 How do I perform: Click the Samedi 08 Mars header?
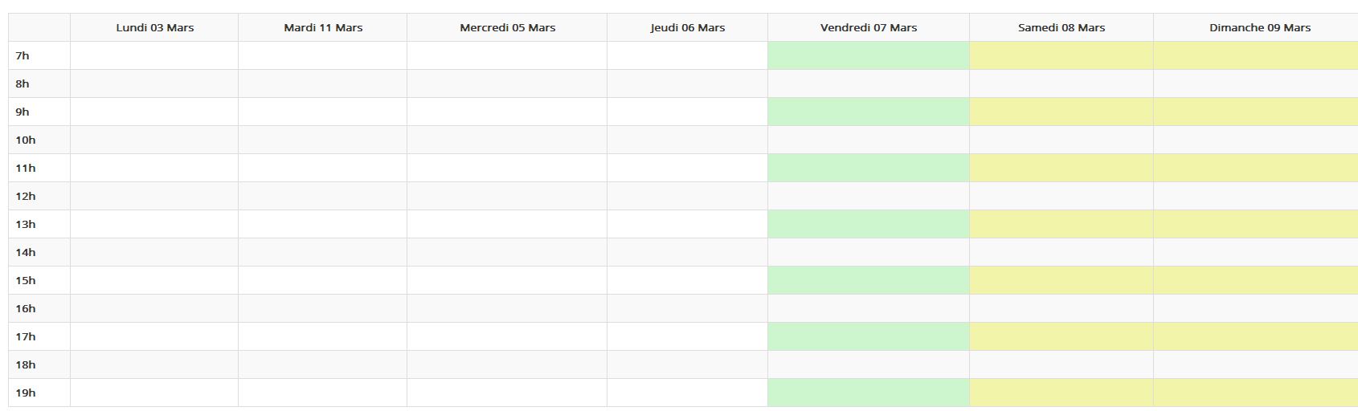(x=1061, y=27)
